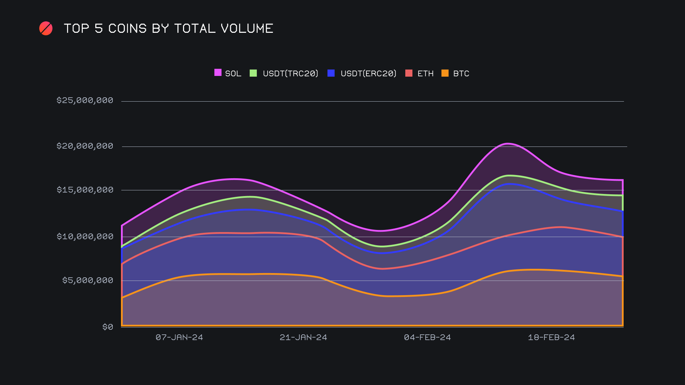685x385 pixels.
Task: Click the $25,000,000 y-axis label
Action: click(85, 100)
